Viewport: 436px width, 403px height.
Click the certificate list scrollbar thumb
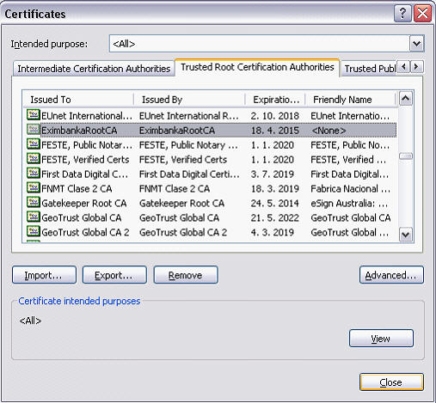pyautogui.click(x=406, y=156)
